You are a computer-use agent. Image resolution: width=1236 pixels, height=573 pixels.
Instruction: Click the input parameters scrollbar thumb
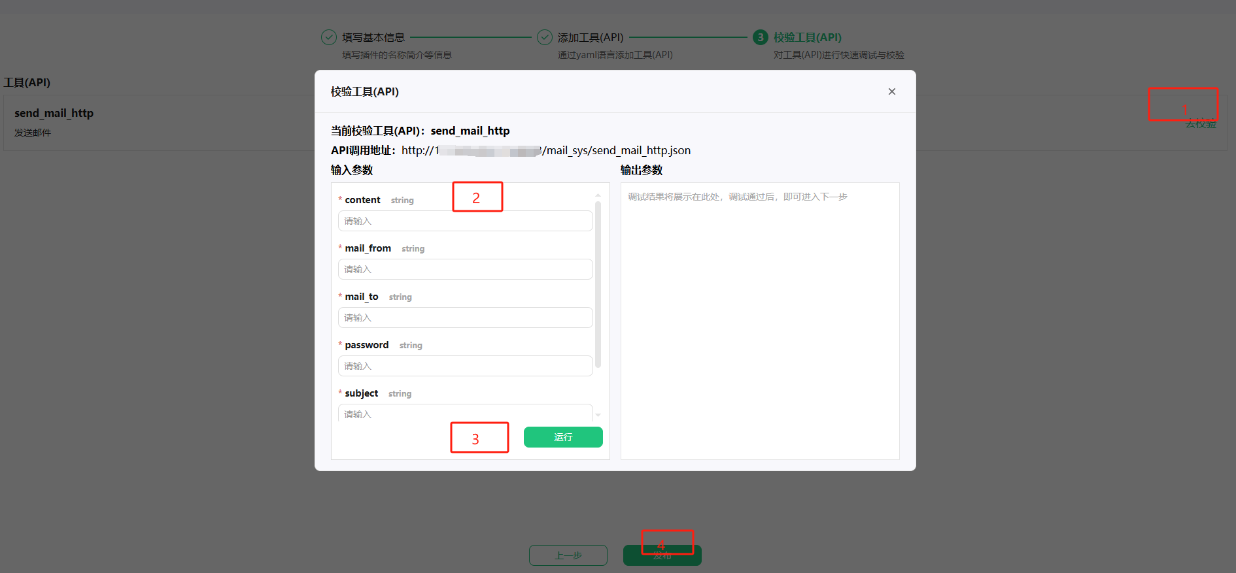[598, 285]
